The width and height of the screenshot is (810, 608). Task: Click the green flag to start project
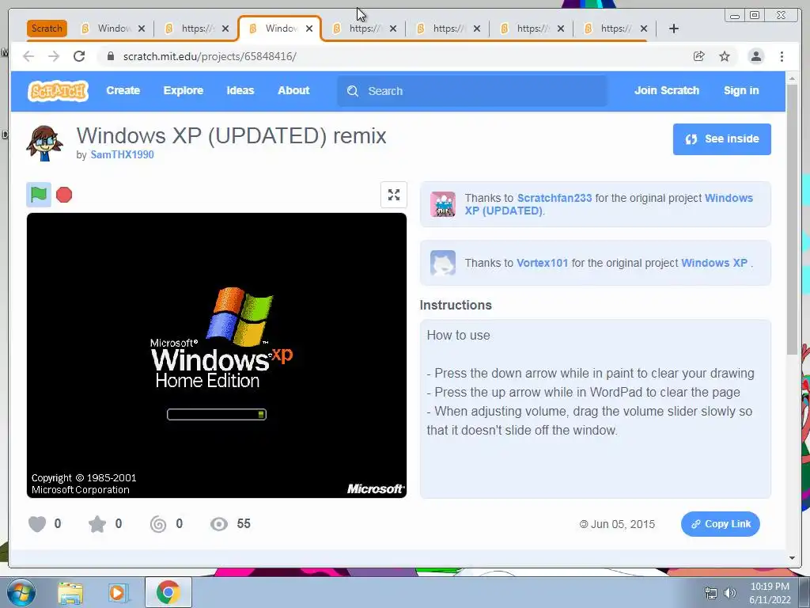(x=39, y=195)
